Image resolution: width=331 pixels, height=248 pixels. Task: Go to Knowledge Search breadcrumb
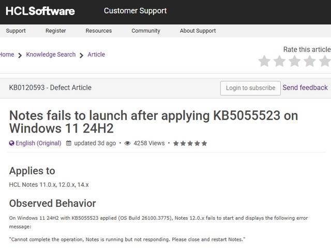51,55
